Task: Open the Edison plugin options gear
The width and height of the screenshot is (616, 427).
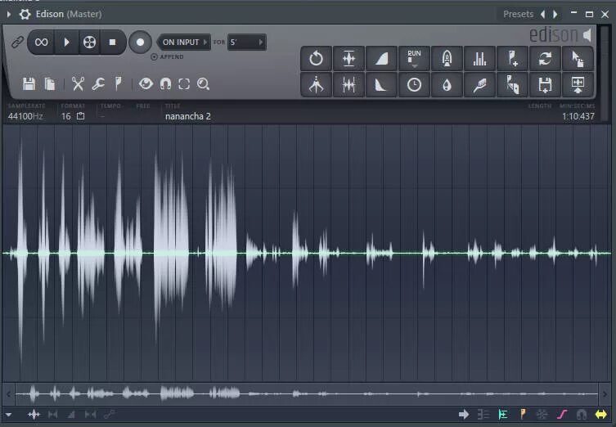Action: click(25, 14)
